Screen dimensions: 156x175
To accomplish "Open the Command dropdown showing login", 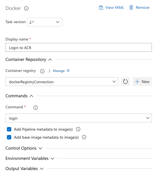I will pos(79,118).
